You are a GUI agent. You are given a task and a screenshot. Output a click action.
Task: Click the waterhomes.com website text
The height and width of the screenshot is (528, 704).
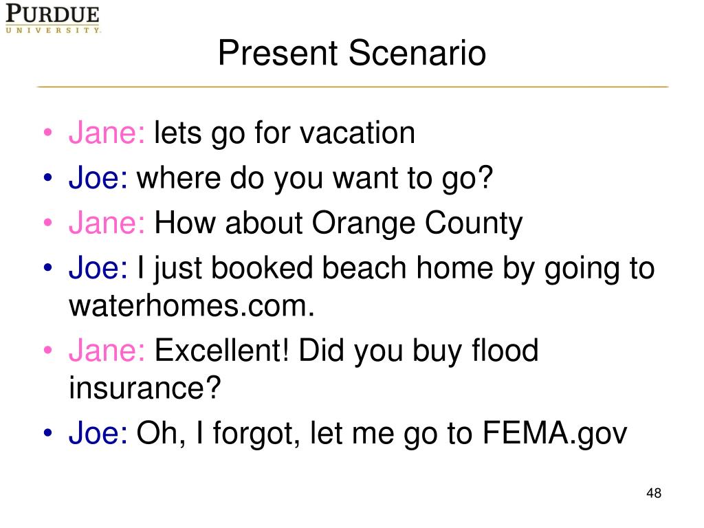[192, 306]
